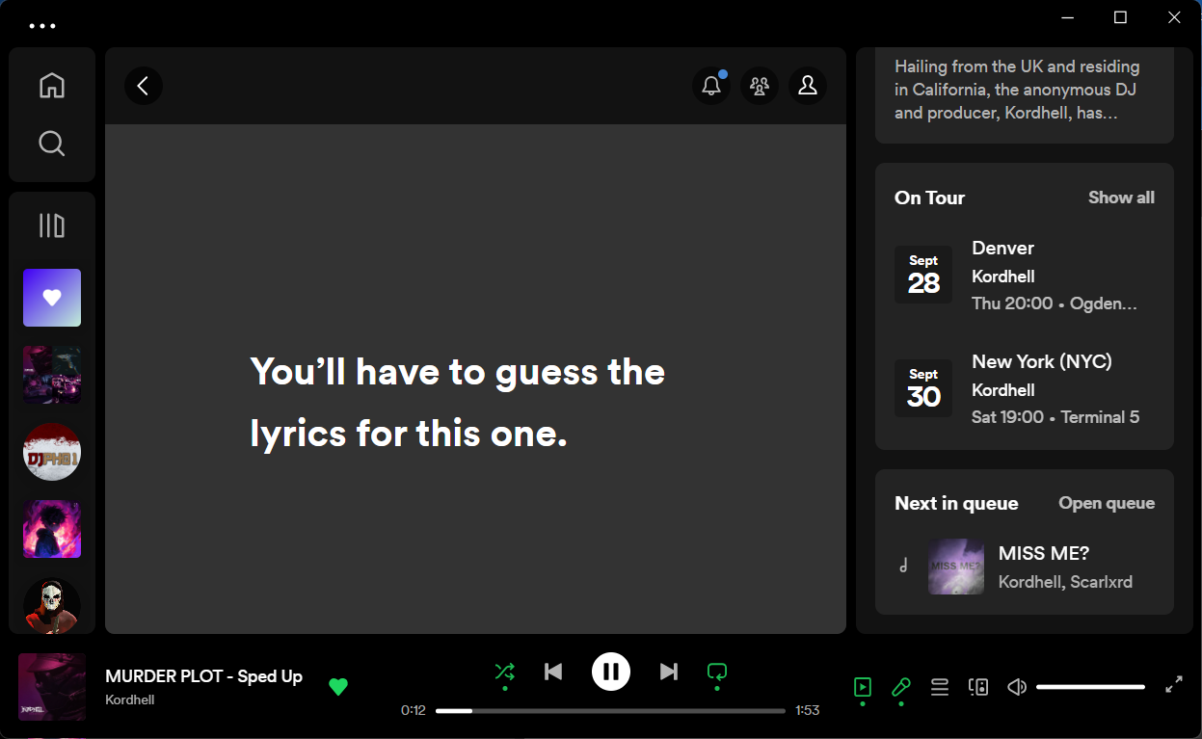
Task: Open the New York (NYC) concert
Action: click(x=1024, y=388)
